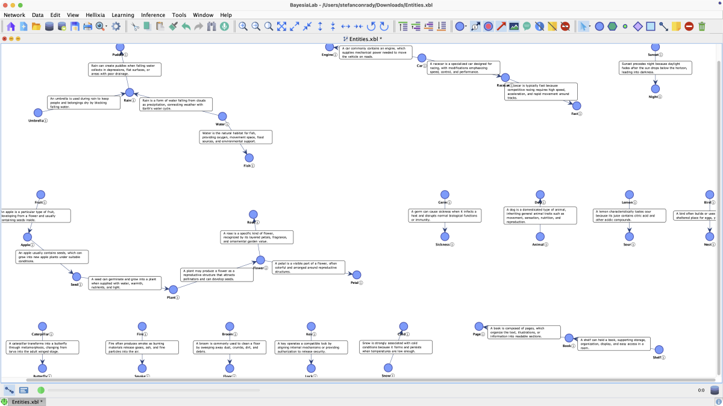Click the microphone icon

(224, 26)
